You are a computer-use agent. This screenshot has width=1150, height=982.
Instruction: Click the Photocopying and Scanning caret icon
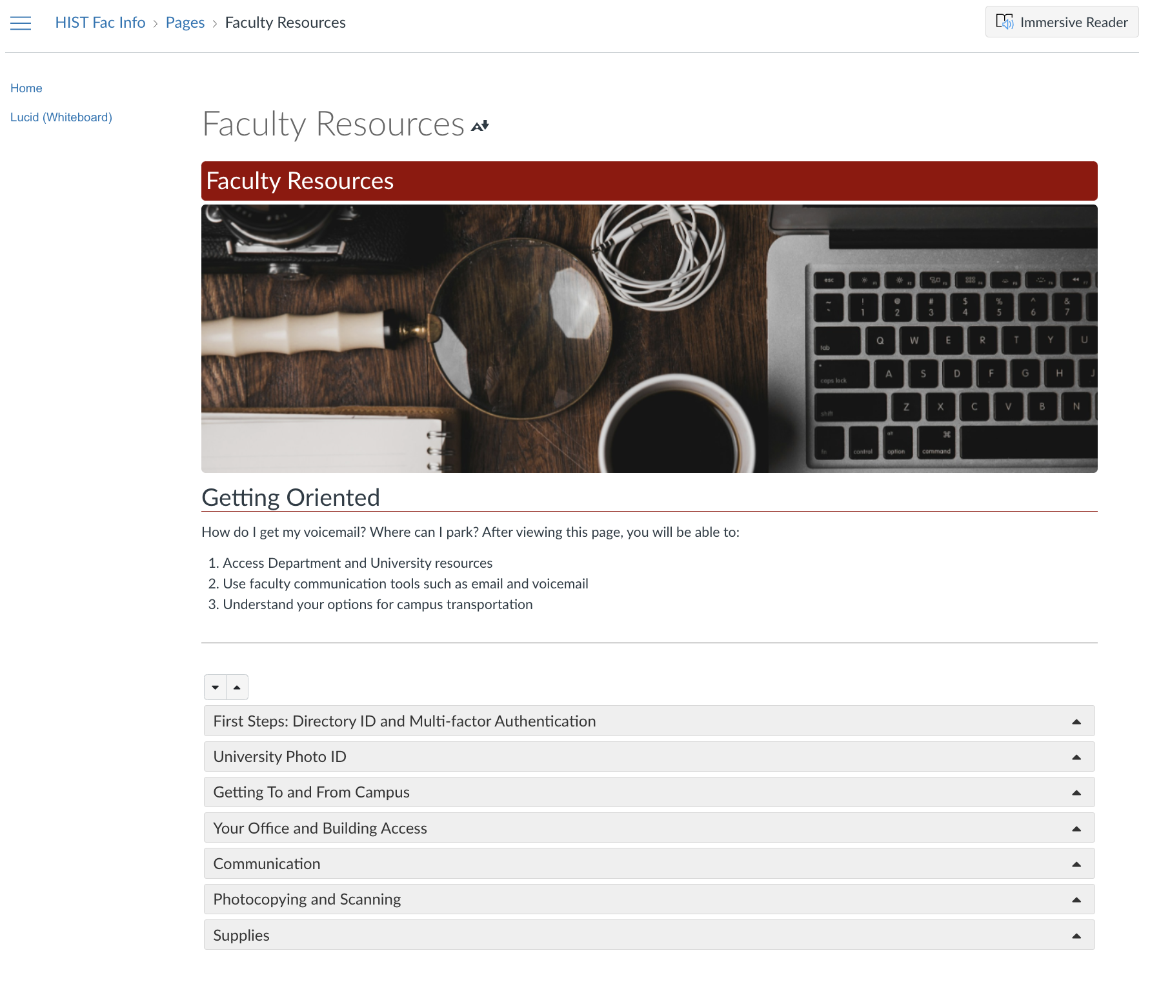[1076, 900]
